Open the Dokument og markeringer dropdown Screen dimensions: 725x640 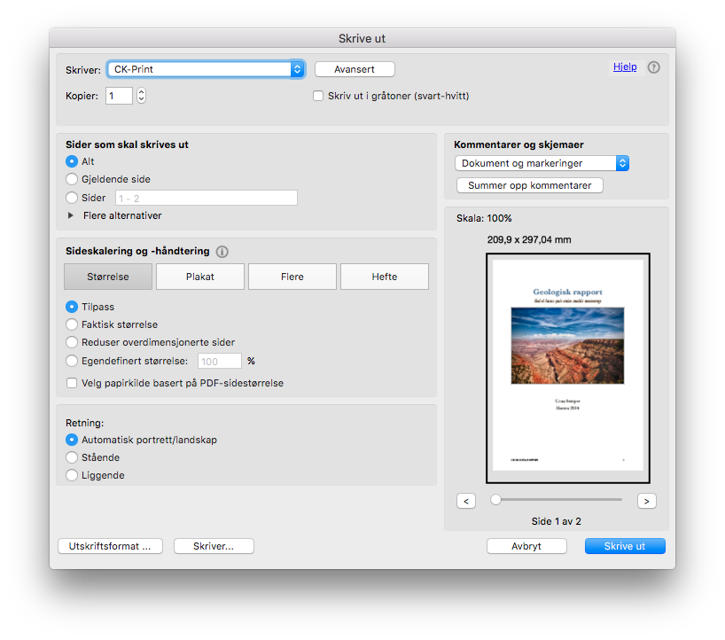pyautogui.click(x=542, y=163)
